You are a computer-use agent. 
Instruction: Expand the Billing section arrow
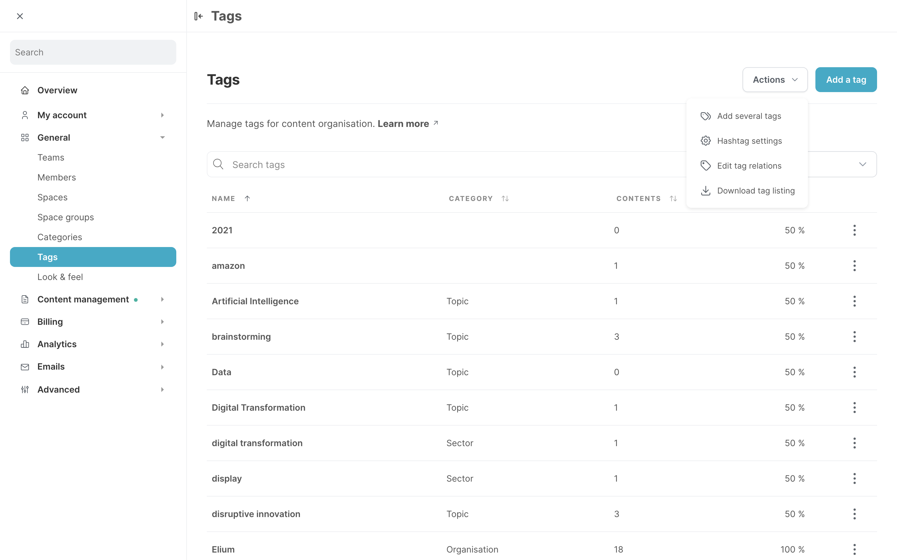(x=162, y=322)
